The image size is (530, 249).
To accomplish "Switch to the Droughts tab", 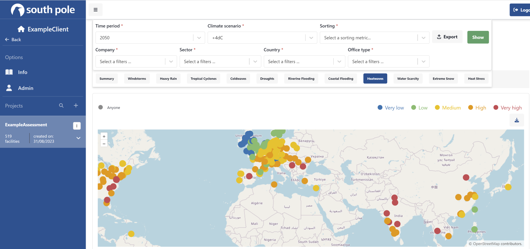I will point(267,79).
